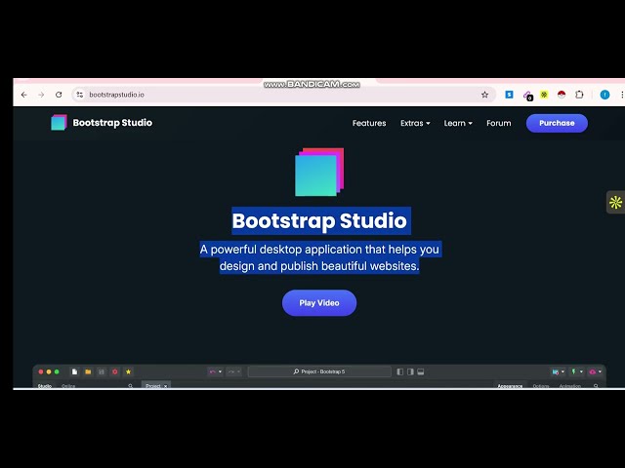Expand the Extras dropdown menu
The width and height of the screenshot is (625, 468).
[415, 124]
